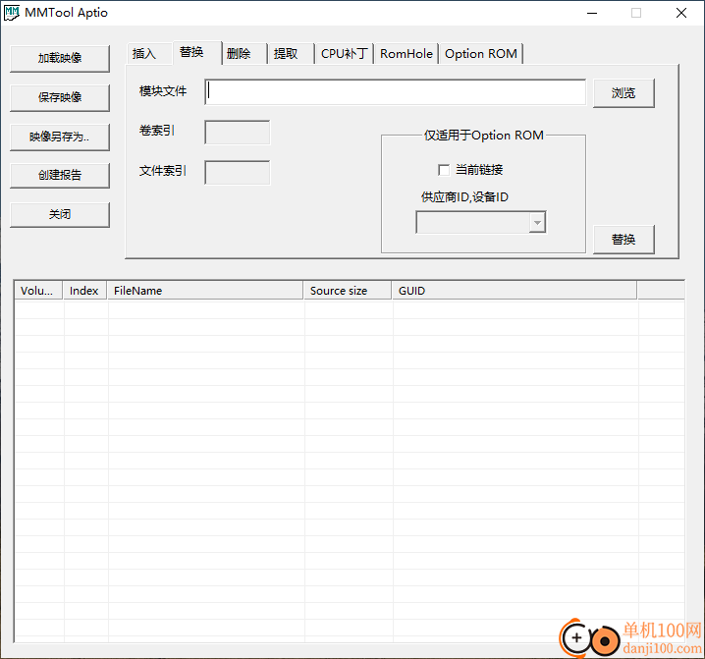705x659 pixels.
Task: Open the Option ROM tab
Action: [481, 54]
